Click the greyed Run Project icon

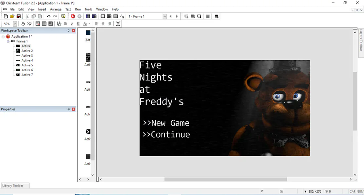pos(186,16)
